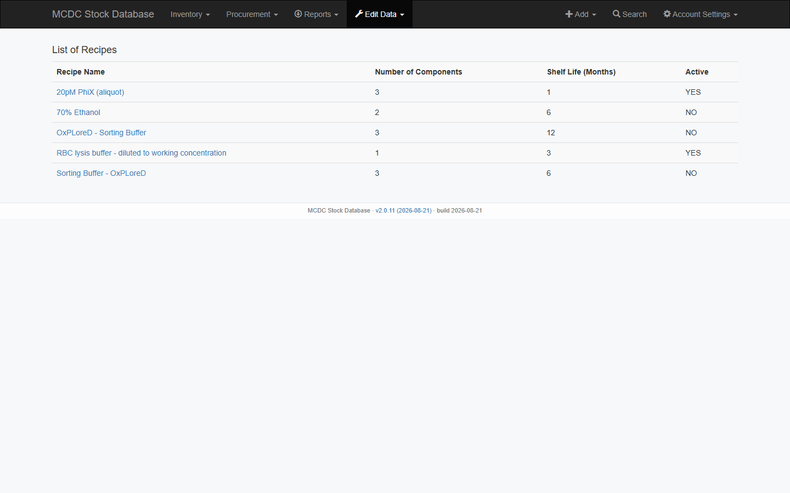The width and height of the screenshot is (790, 493).
Task: Expand the Inventory dropdown menu
Action: [x=190, y=14]
